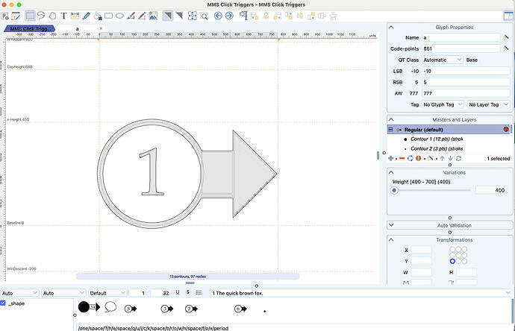This screenshot has height=331, width=515.
Task: Select the measure ruler tool
Action: tap(75, 16)
